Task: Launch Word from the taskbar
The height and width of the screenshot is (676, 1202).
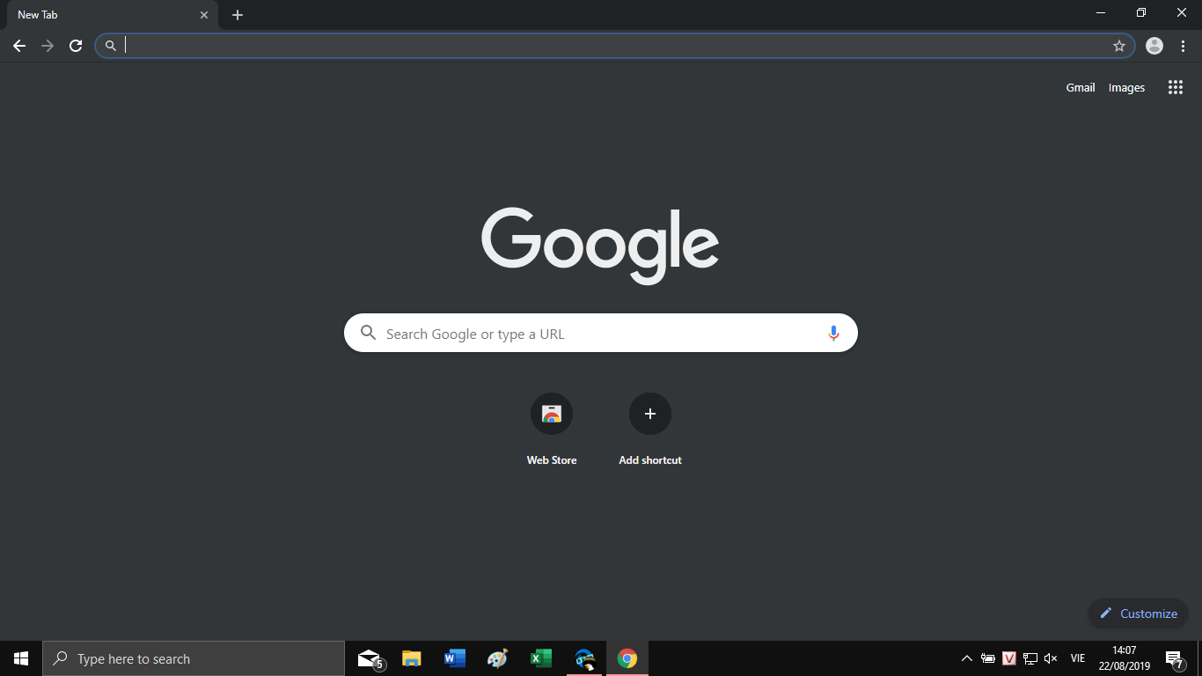Action: click(455, 658)
